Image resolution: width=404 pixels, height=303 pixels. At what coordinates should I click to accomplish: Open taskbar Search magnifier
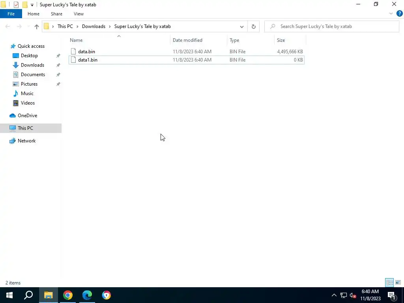pos(28,295)
